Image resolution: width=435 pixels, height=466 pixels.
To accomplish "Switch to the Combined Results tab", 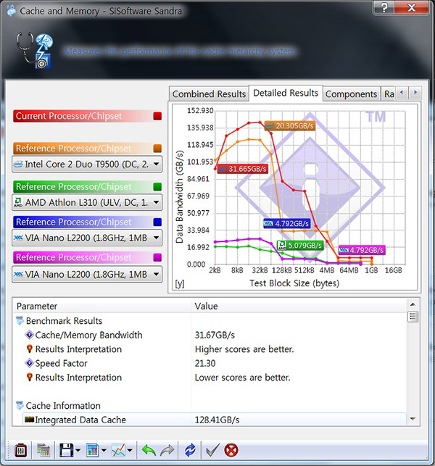I will point(209,94).
